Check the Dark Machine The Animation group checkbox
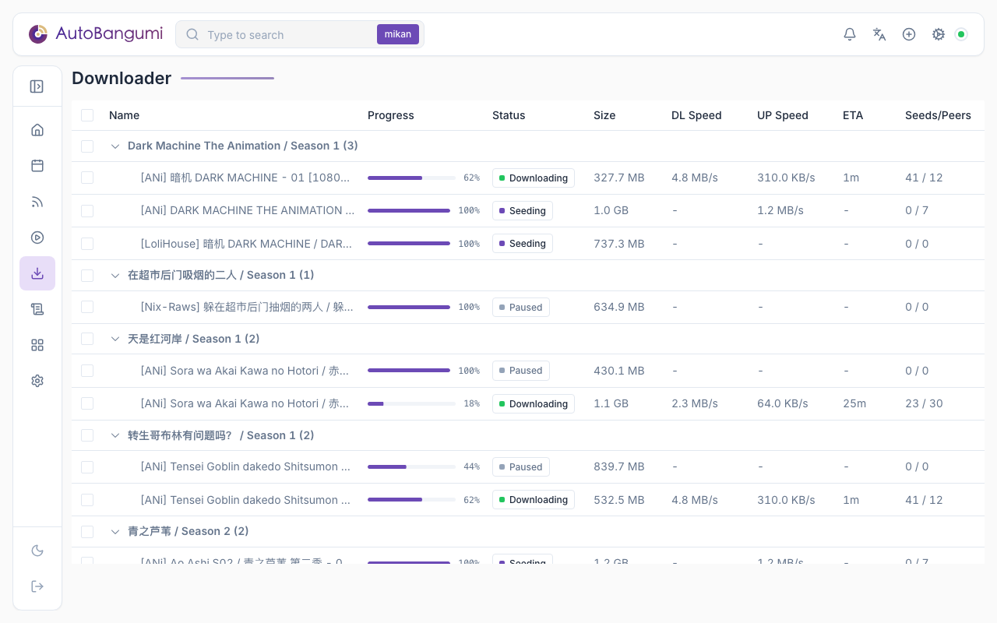997x623 pixels. click(x=87, y=146)
